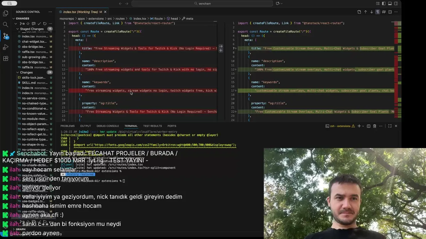426x239 pixels.
Task: Go back using the navigation arrow
Action: pyautogui.click(x=120, y=4)
